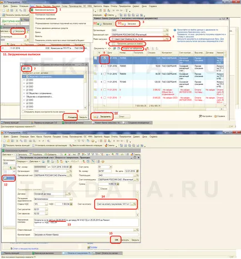The width and height of the screenshot is (241, 259).
Task: Click Ввести хозяйственную операцию in lower toolbar
Action: [86, 145]
